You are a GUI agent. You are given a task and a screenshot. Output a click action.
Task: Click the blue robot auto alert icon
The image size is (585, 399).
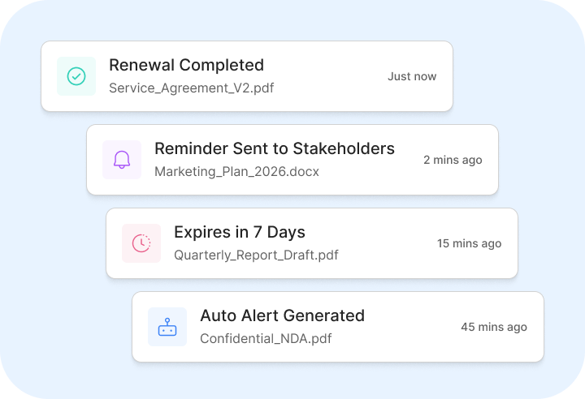[167, 327]
